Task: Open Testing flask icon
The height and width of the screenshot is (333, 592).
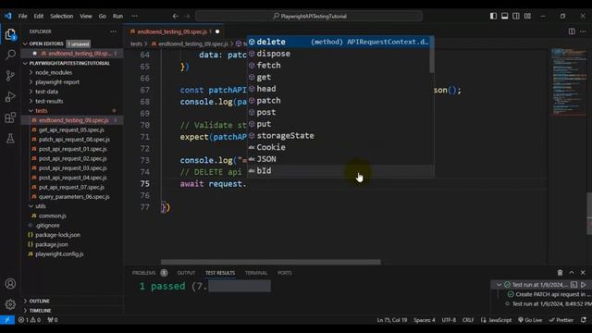Action: coord(10,138)
